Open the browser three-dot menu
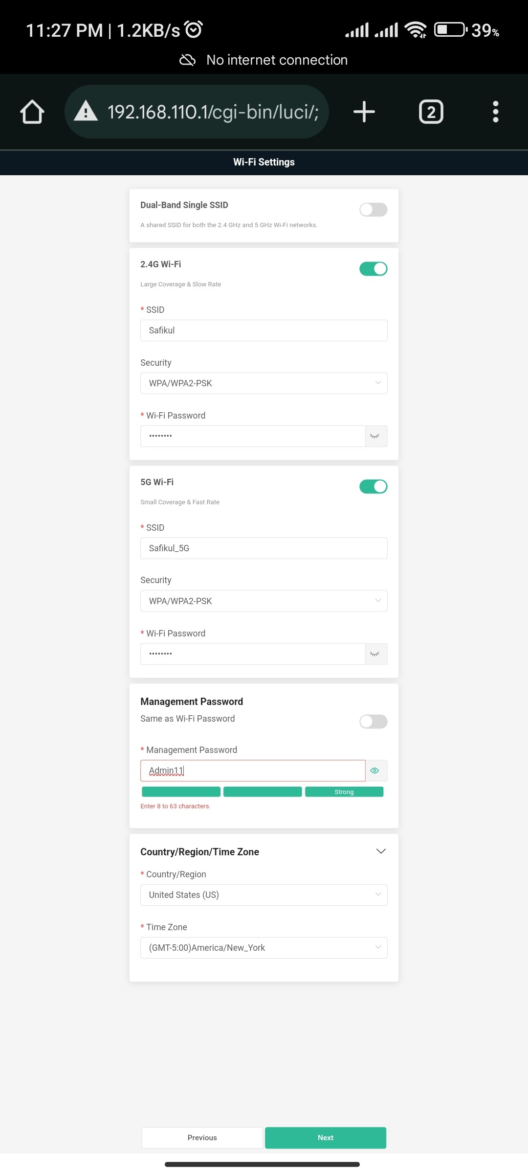 (x=495, y=112)
